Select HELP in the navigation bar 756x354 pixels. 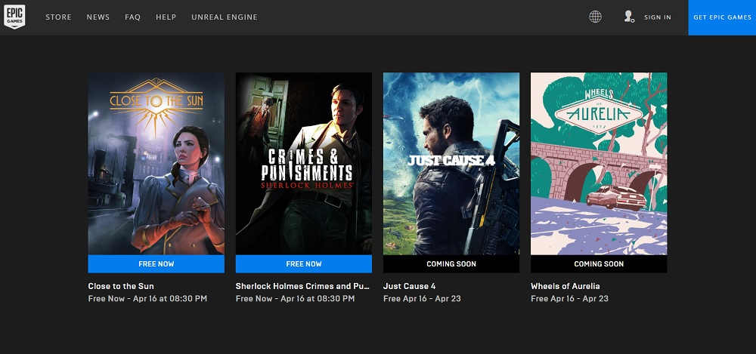pyautogui.click(x=166, y=17)
